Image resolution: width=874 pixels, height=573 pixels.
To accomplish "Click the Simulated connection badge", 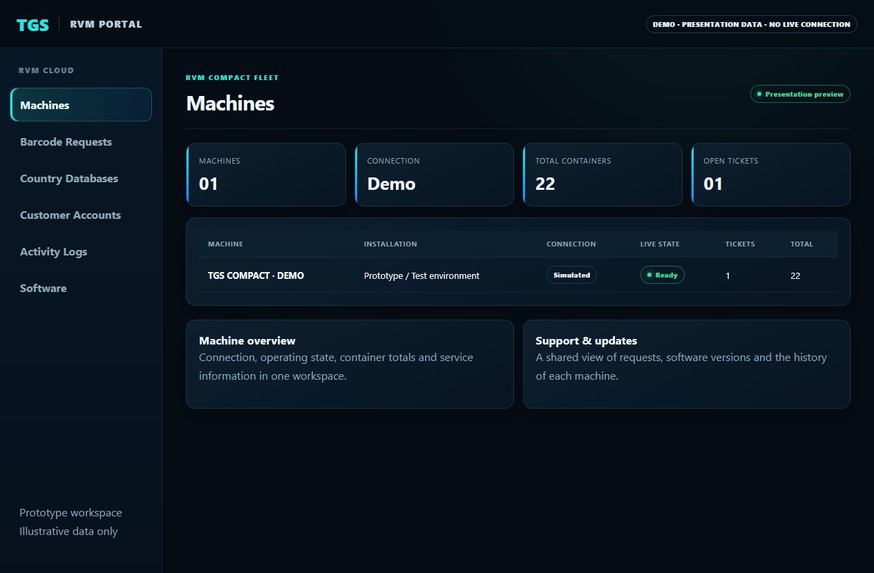I will tap(571, 275).
